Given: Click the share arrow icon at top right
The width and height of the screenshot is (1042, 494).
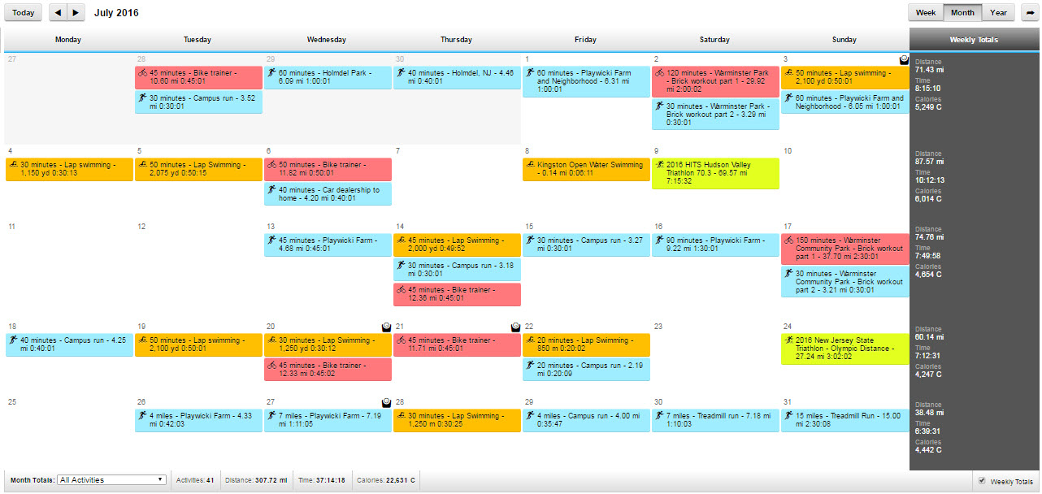Looking at the screenshot, I should click(x=1030, y=13).
